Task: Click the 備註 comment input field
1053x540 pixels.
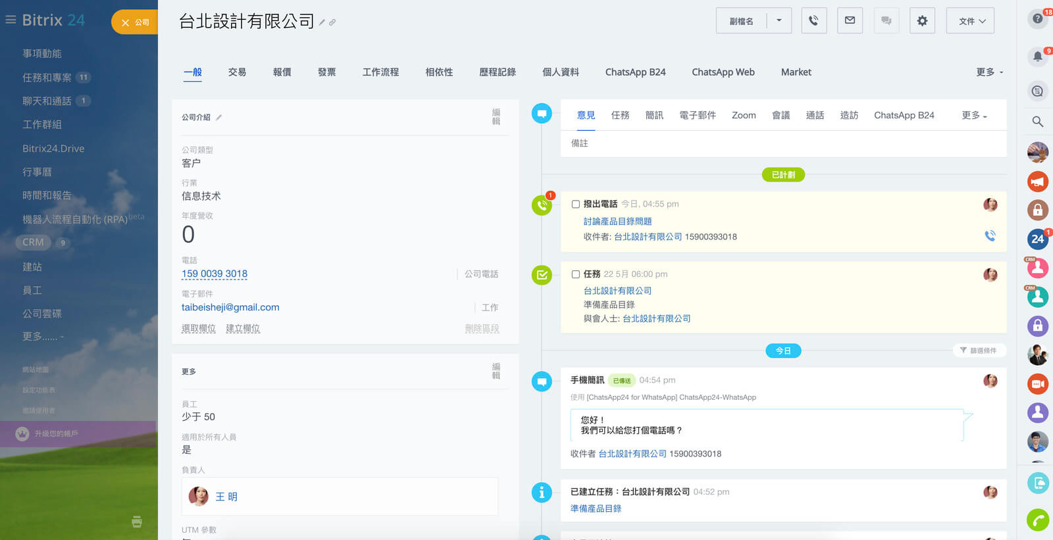Action: [783, 143]
